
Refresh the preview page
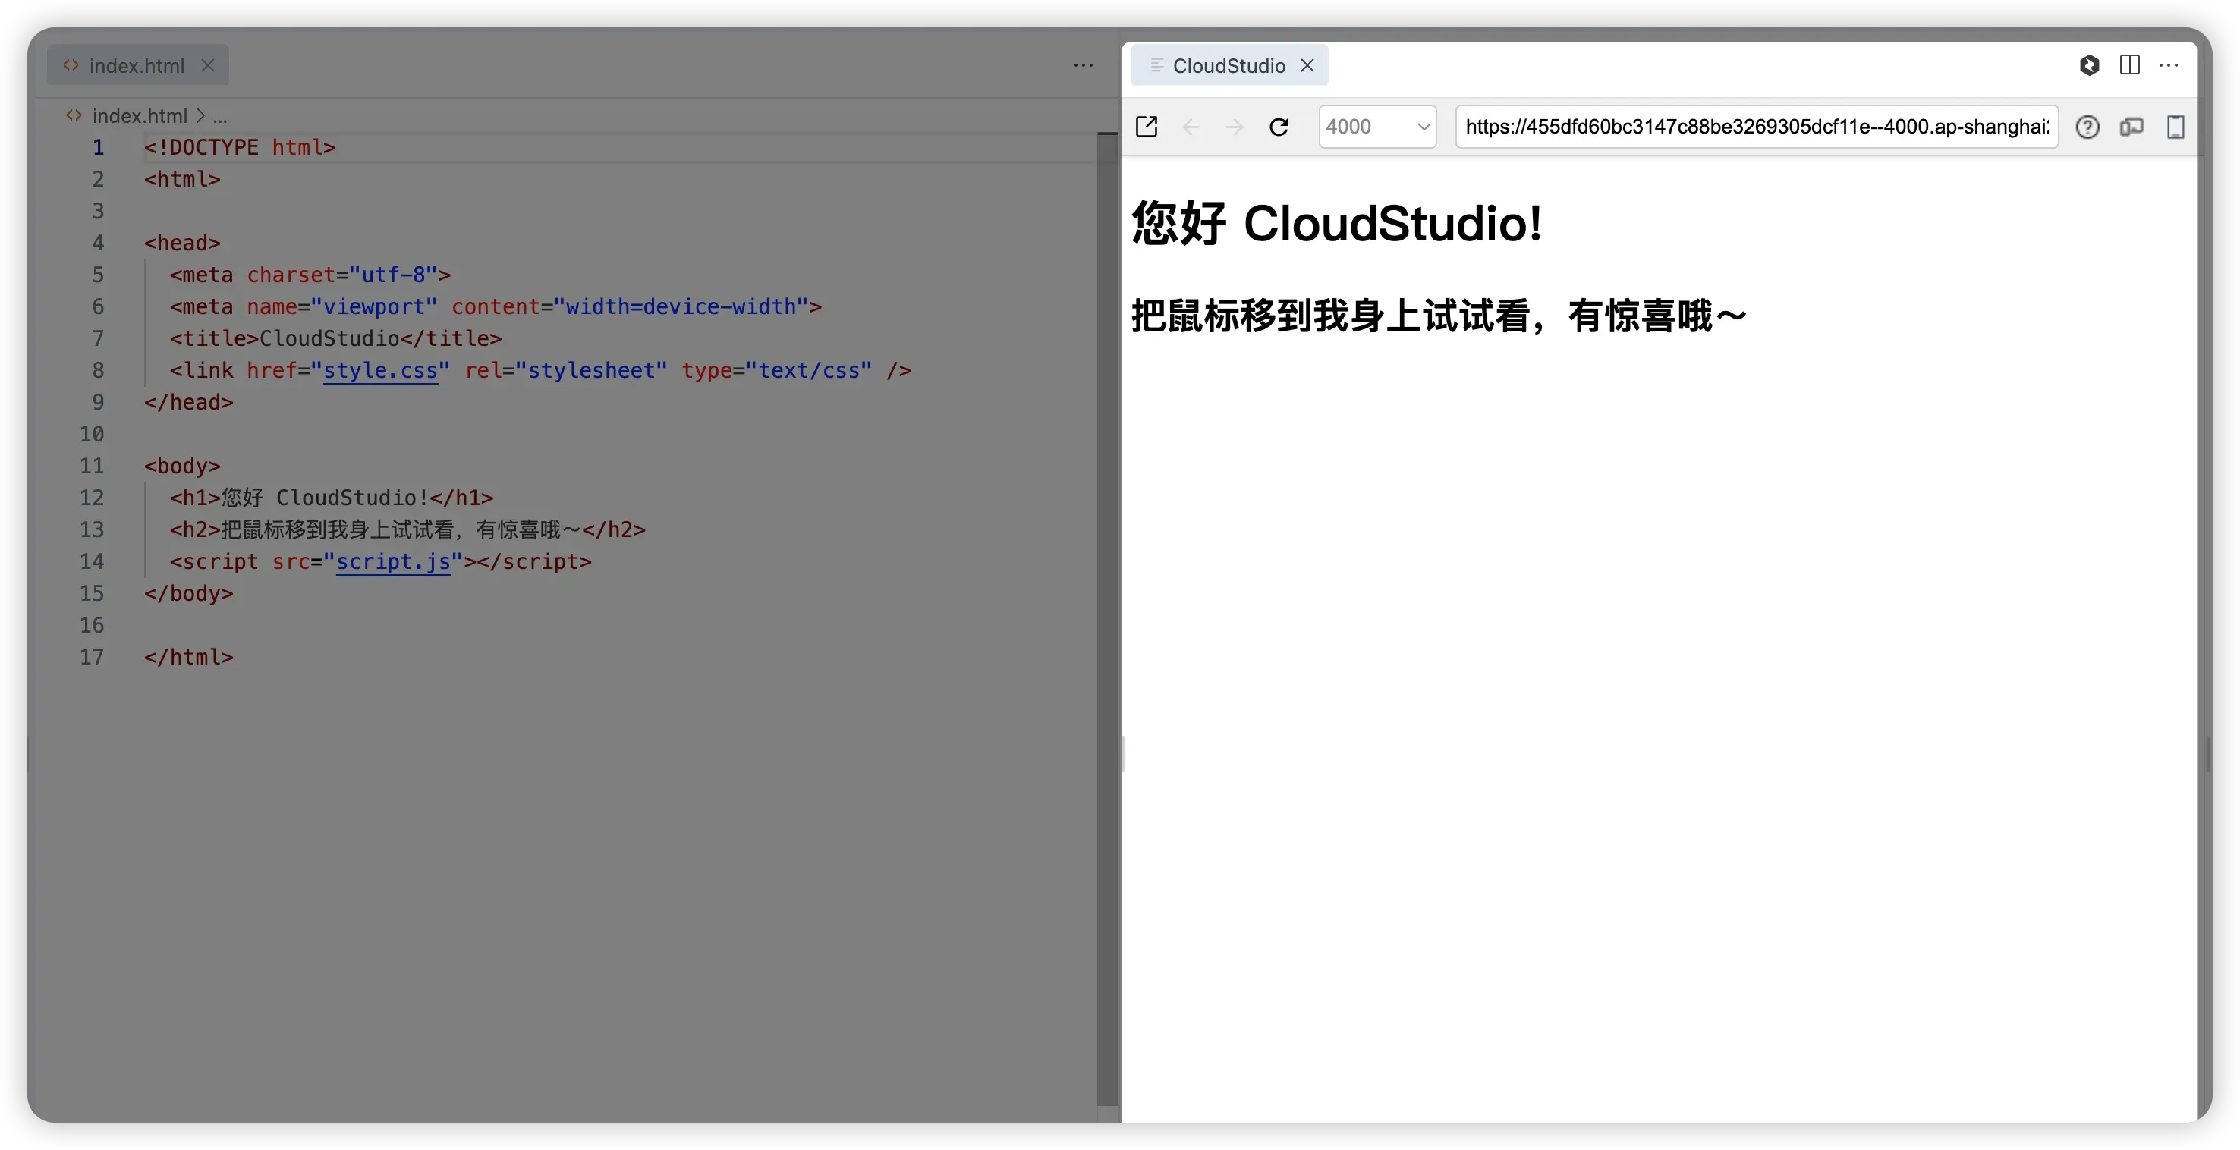1279,127
